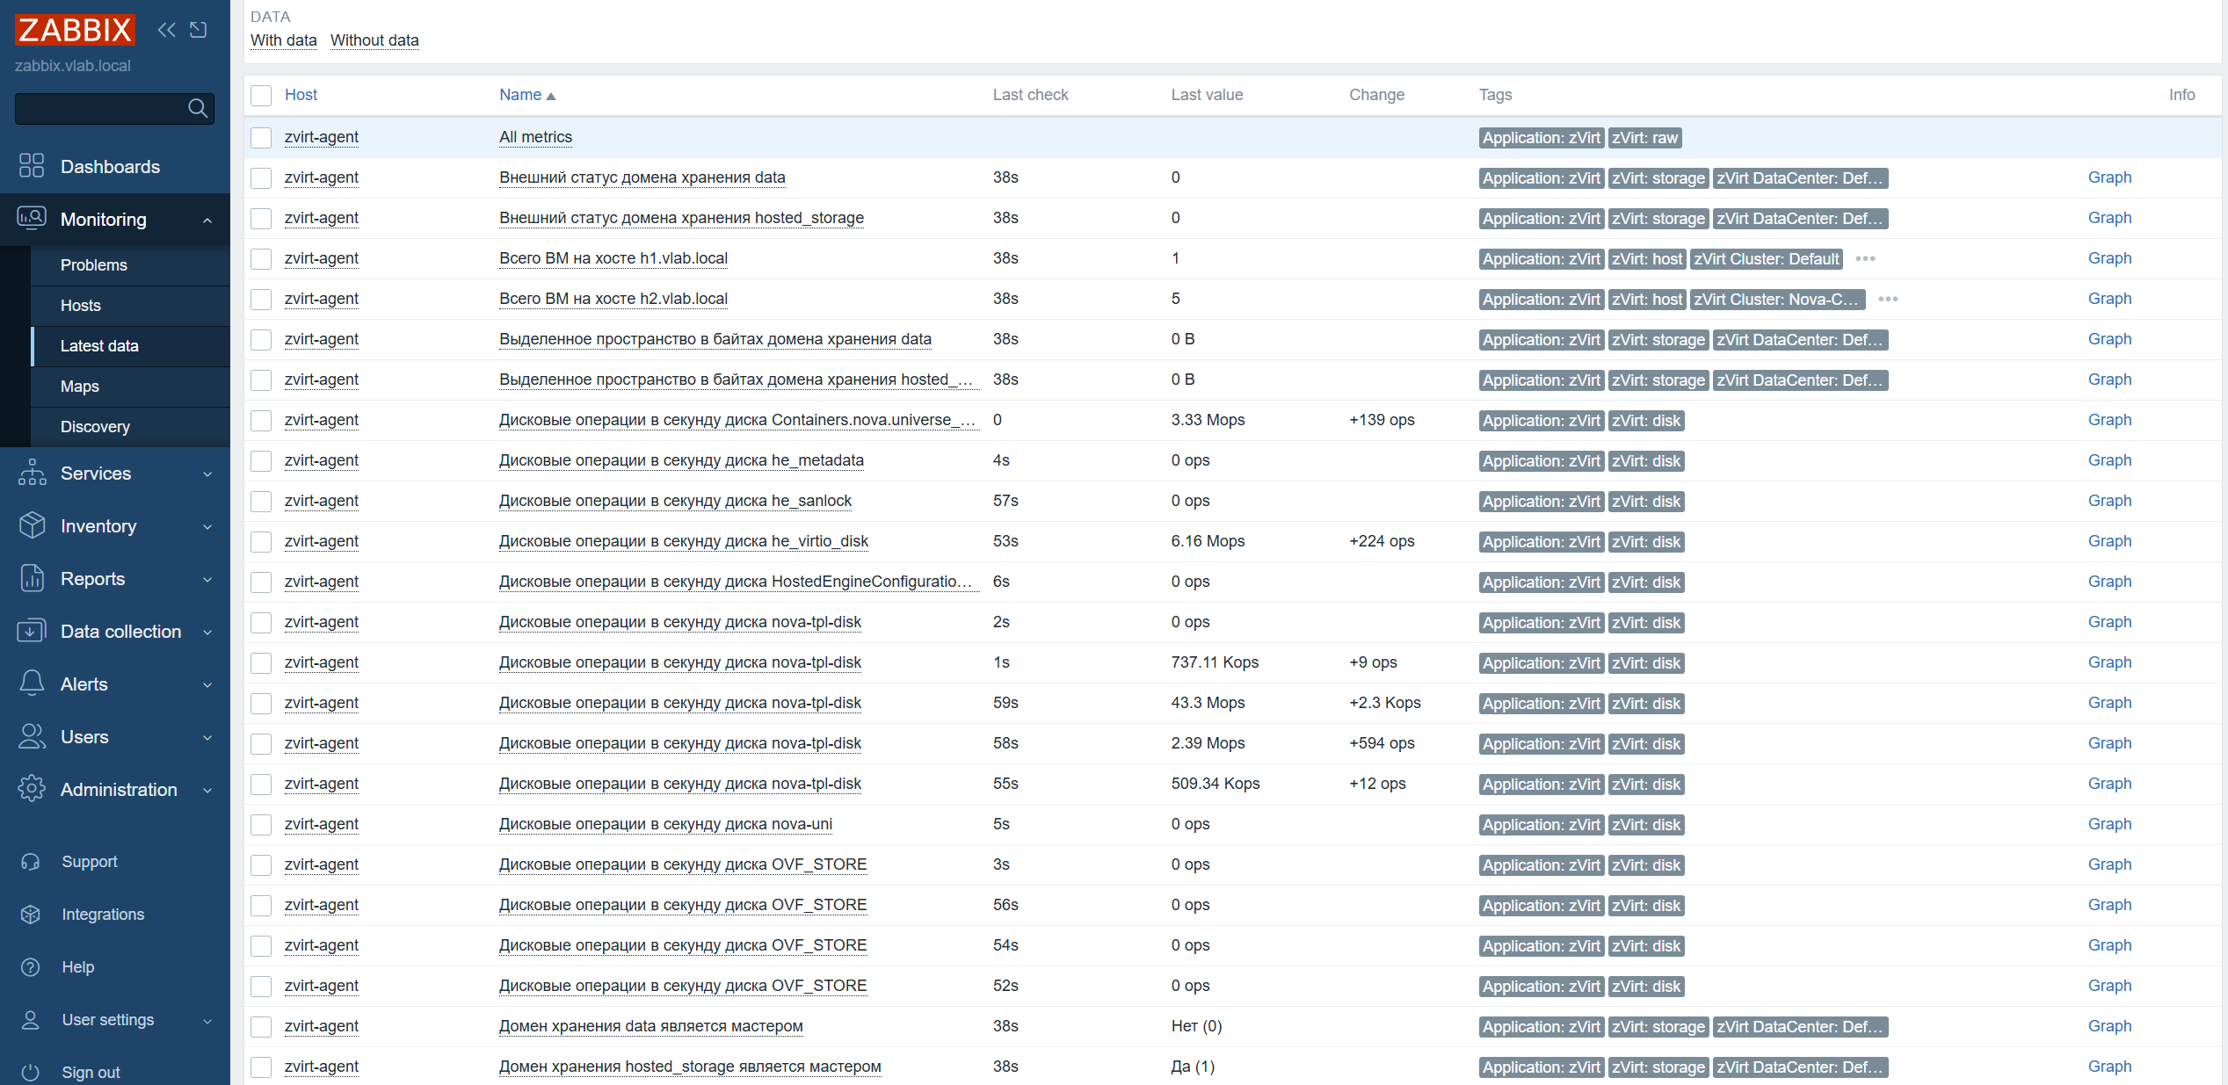Toggle the select-all checkbox in header
Screen dimensions: 2228x1085
pyautogui.click(x=261, y=95)
